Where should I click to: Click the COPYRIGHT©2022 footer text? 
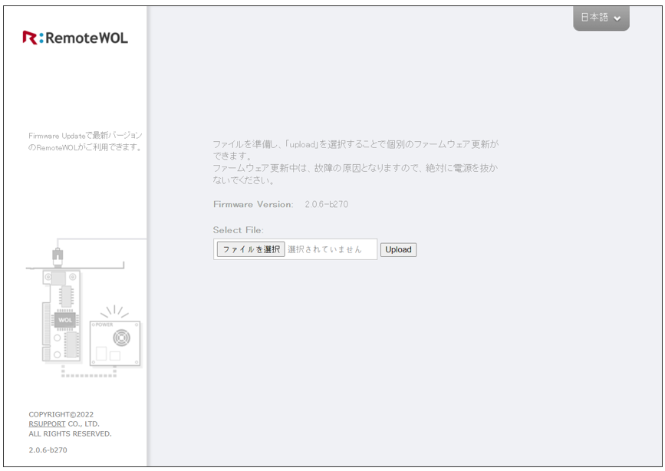(x=61, y=414)
